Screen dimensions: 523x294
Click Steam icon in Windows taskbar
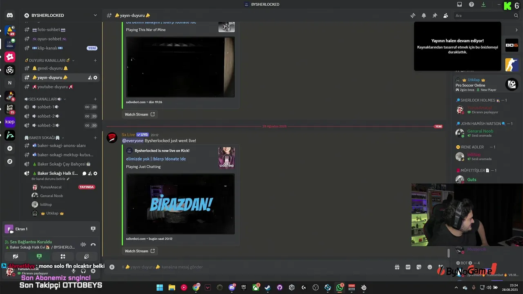(268, 287)
